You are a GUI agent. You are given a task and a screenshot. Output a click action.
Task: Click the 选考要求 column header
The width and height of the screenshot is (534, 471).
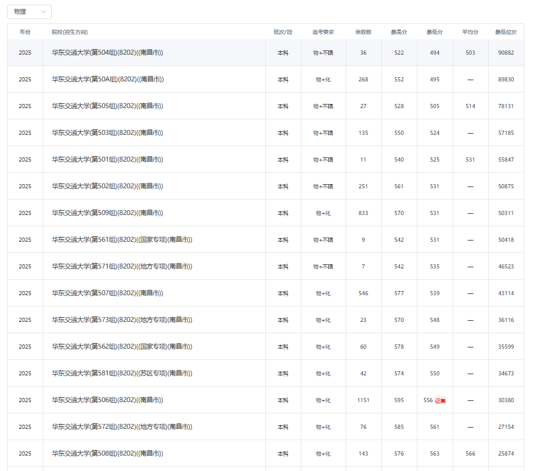[323, 32]
